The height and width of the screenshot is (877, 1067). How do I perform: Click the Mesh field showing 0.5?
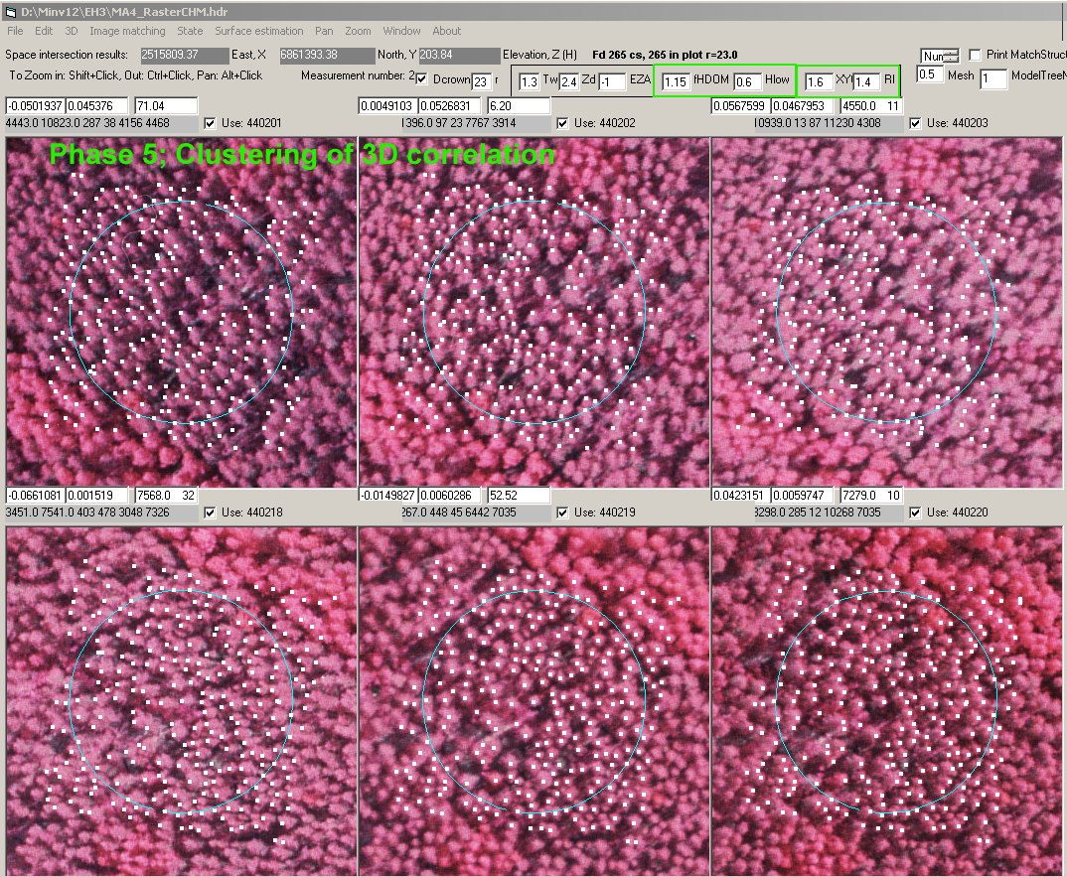point(929,74)
